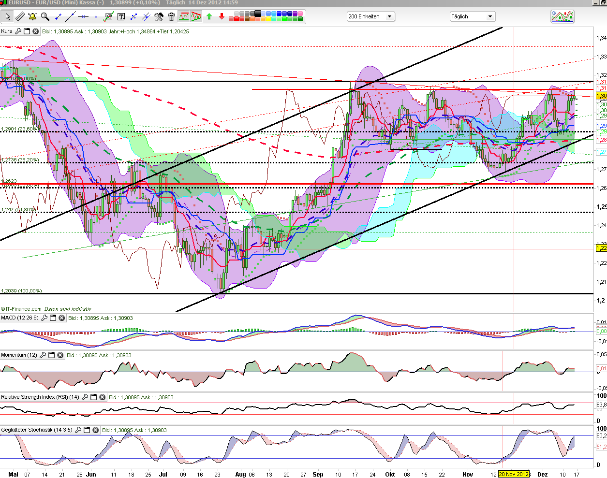Pick the black color swatch
This screenshot has height=478, width=607.
click(x=257, y=14)
